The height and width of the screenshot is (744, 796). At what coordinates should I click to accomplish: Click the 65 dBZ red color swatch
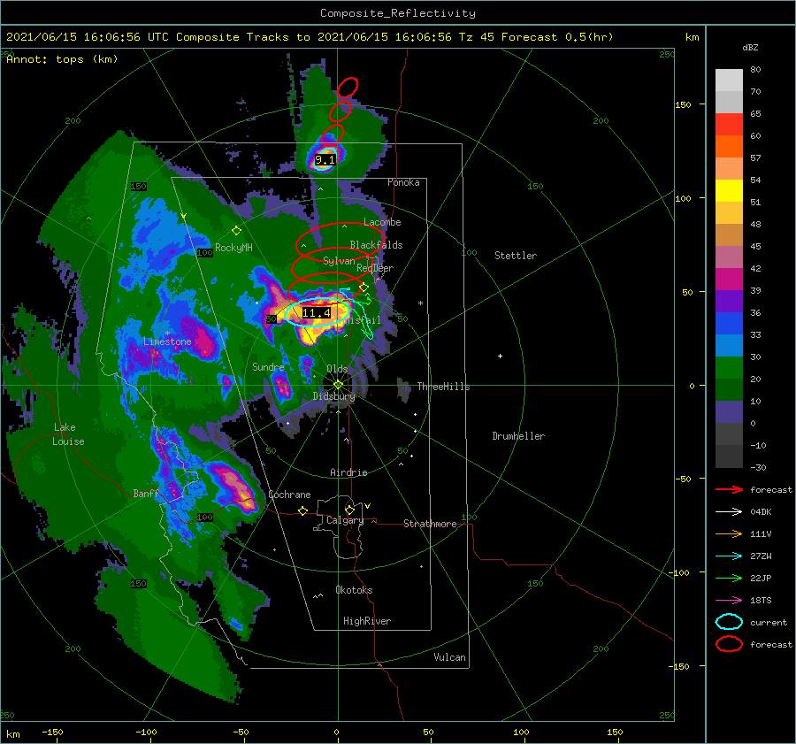tap(729, 124)
